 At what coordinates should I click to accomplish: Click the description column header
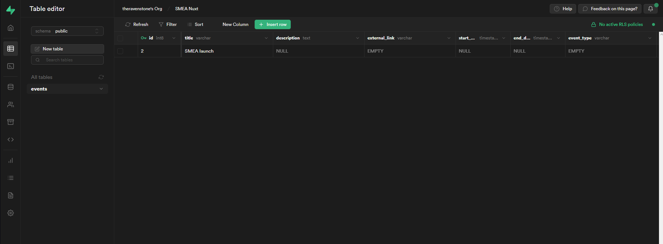pyautogui.click(x=319, y=38)
